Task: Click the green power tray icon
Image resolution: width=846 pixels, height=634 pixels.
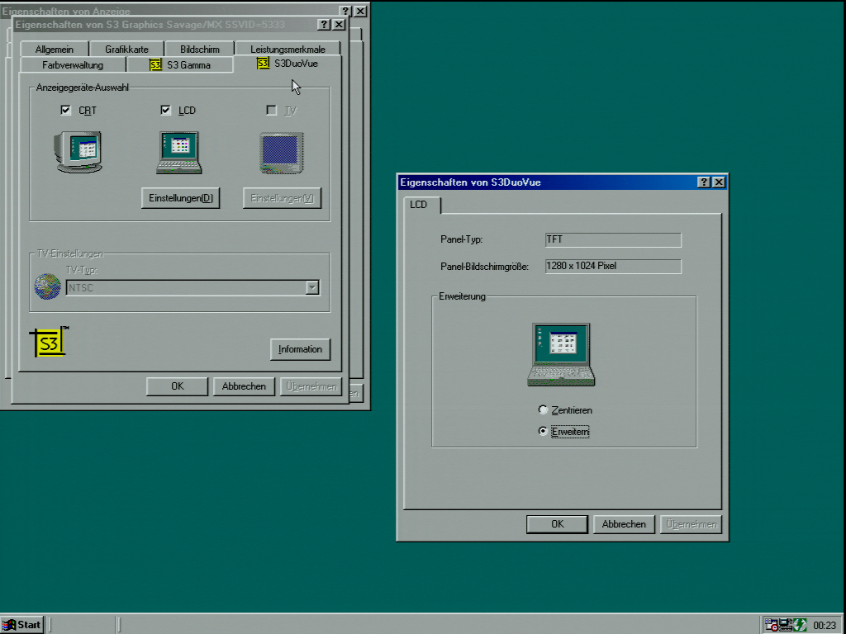Action: (x=800, y=625)
